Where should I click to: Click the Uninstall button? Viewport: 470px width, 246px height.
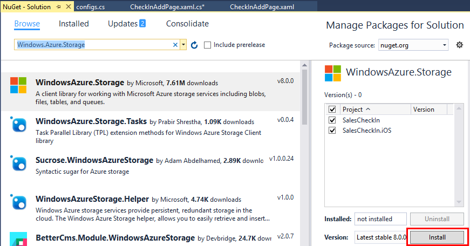click(437, 218)
